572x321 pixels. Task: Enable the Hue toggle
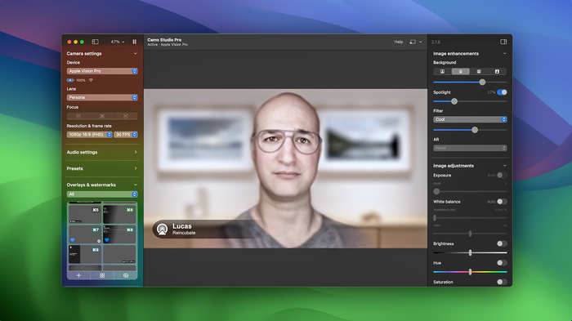click(x=502, y=263)
